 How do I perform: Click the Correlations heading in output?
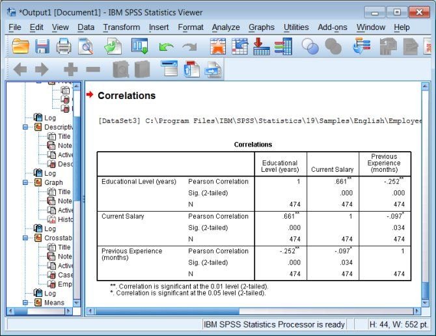126,96
